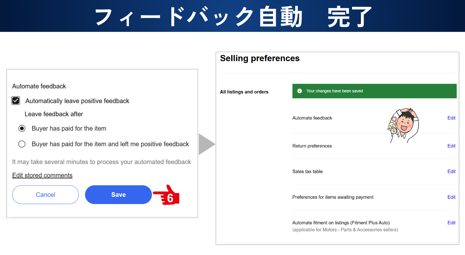Click the Return preferences row label

(312, 146)
